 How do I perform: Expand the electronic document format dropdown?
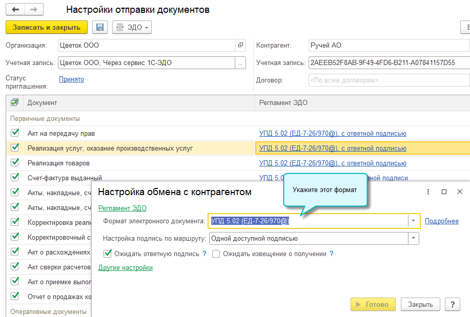(x=414, y=221)
